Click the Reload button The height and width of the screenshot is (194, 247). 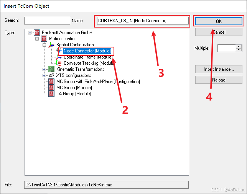[219, 80]
